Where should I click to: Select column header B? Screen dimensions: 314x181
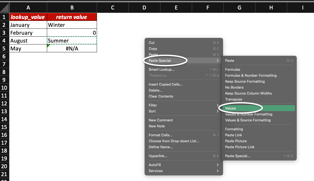click(72, 7)
